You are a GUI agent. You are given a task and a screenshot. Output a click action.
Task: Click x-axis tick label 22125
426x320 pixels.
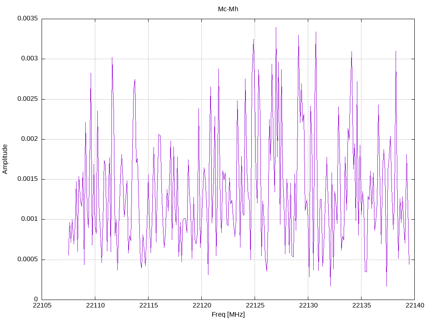255,305
